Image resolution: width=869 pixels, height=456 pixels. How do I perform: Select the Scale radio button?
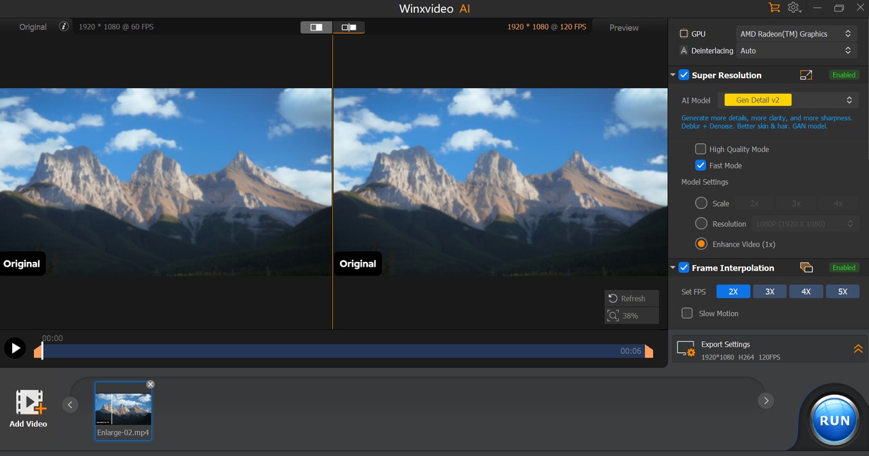pyautogui.click(x=700, y=203)
